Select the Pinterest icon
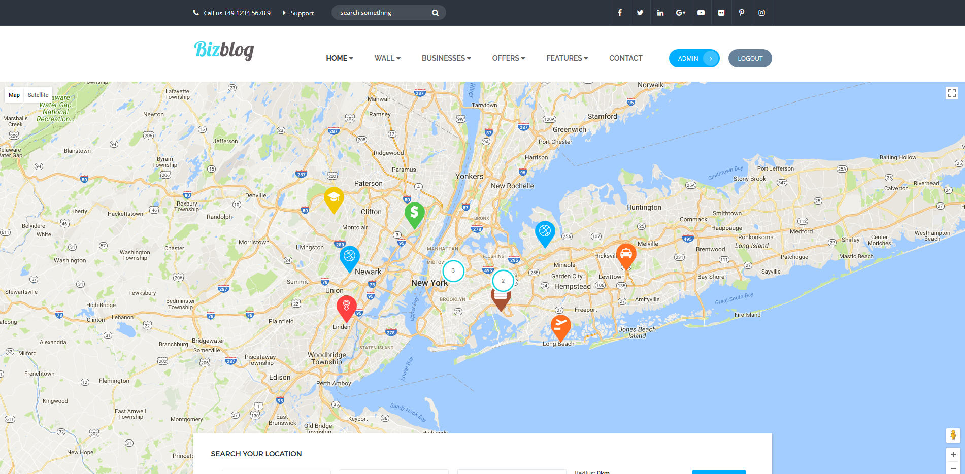Image resolution: width=965 pixels, height=474 pixels. click(x=741, y=12)
